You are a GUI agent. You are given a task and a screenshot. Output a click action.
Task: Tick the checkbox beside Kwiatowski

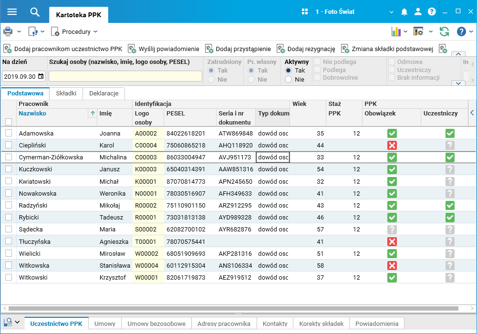point(9,181)
